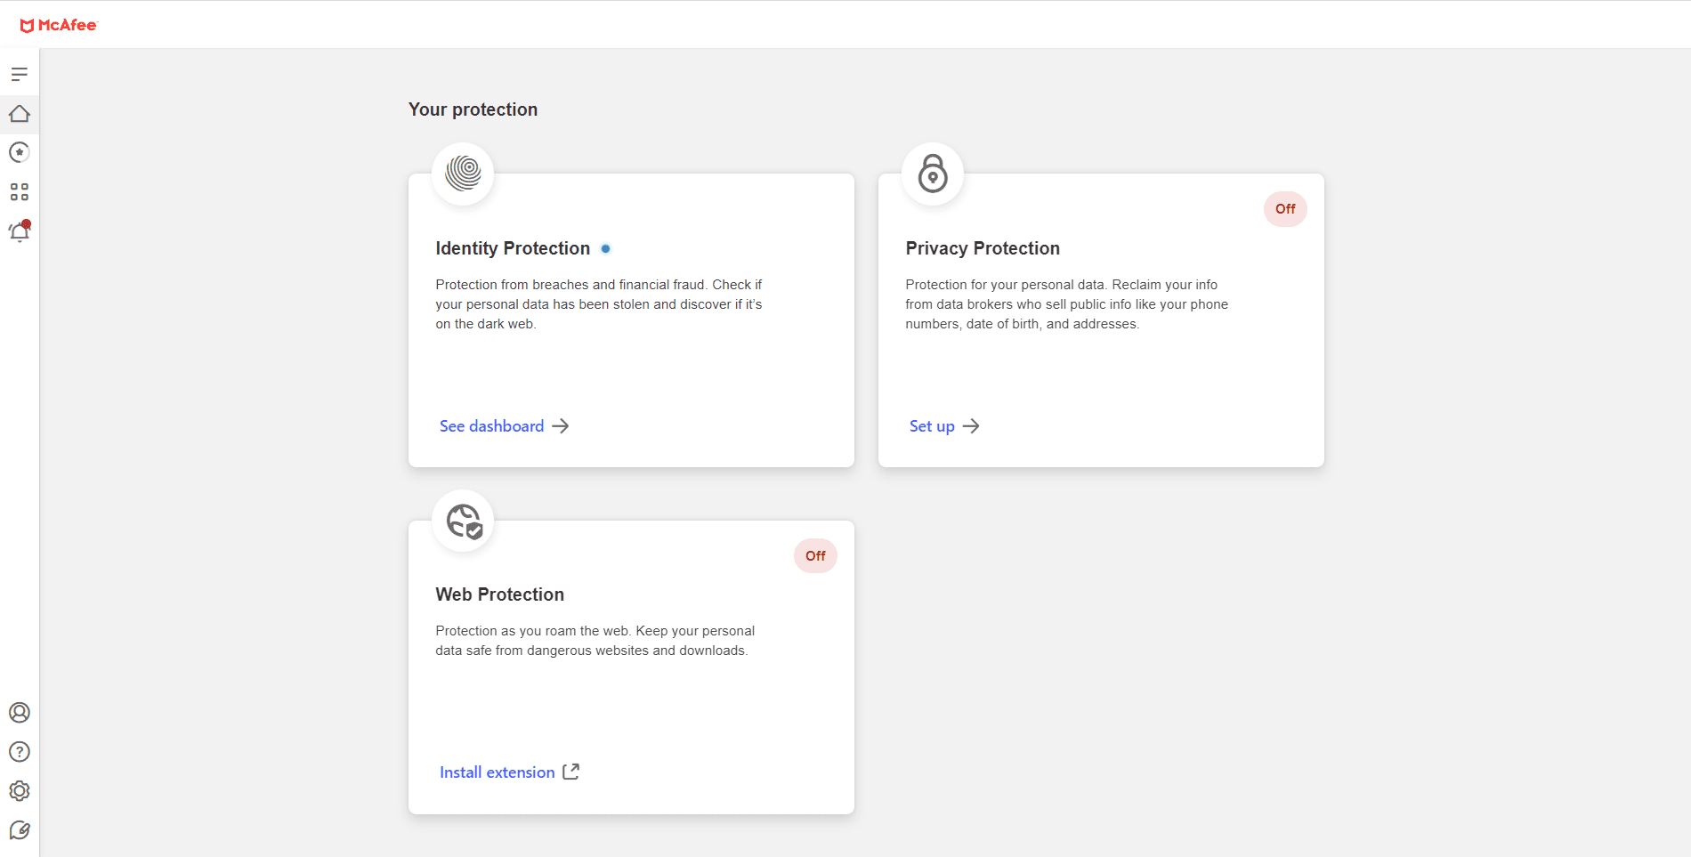Install the Web Protection extension
Viewport: 1691px width, 857px height.
(497, 772)
